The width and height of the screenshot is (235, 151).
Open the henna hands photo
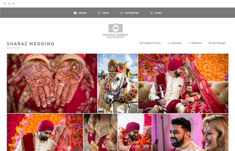pyautogui.click(x=52, y=83)
